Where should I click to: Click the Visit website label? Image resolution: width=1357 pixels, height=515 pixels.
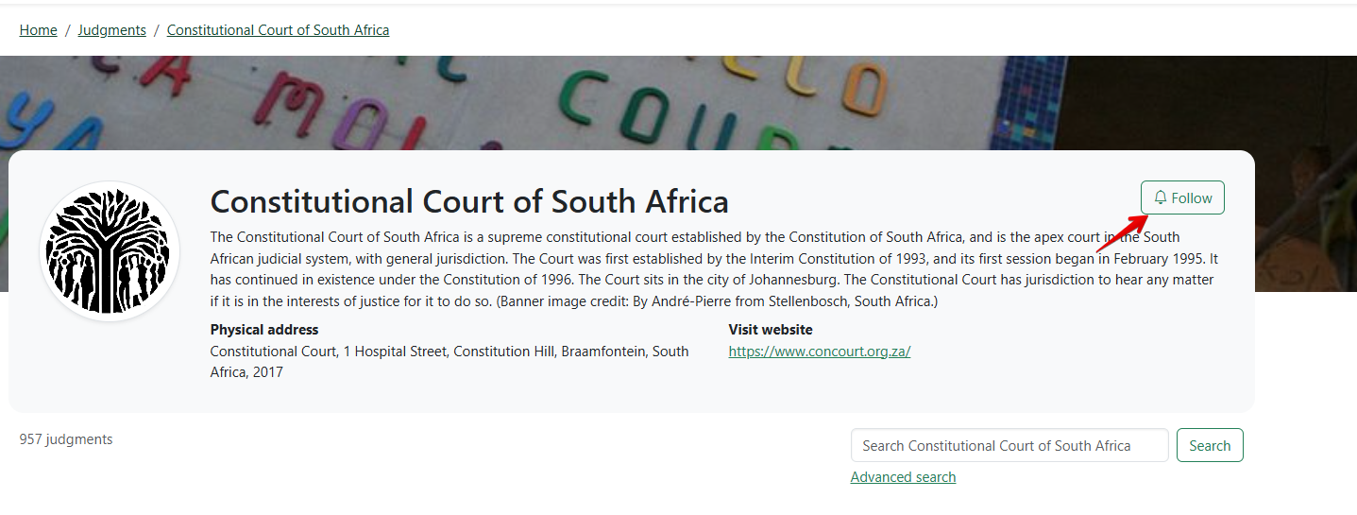pos(770,330)
